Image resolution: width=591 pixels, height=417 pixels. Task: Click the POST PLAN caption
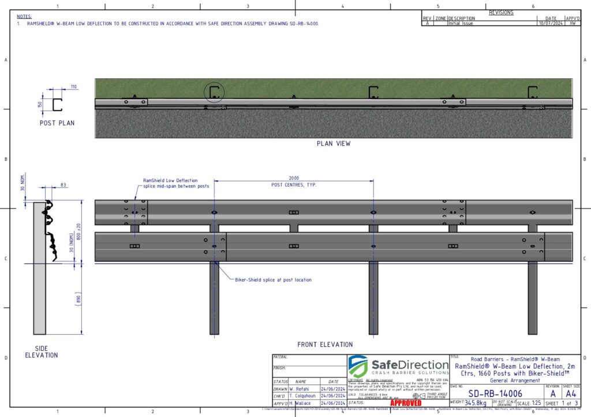click(x=57, y=123)
